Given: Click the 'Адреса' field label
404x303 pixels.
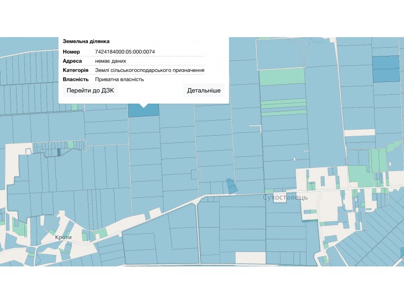Looking at the screenshot, I should tap(72, 61).
